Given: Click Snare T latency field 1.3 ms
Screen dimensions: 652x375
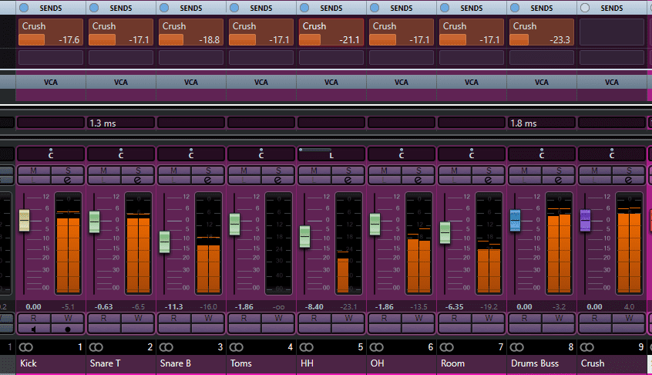Looking at the screenshot, I should tap(120, 123).
